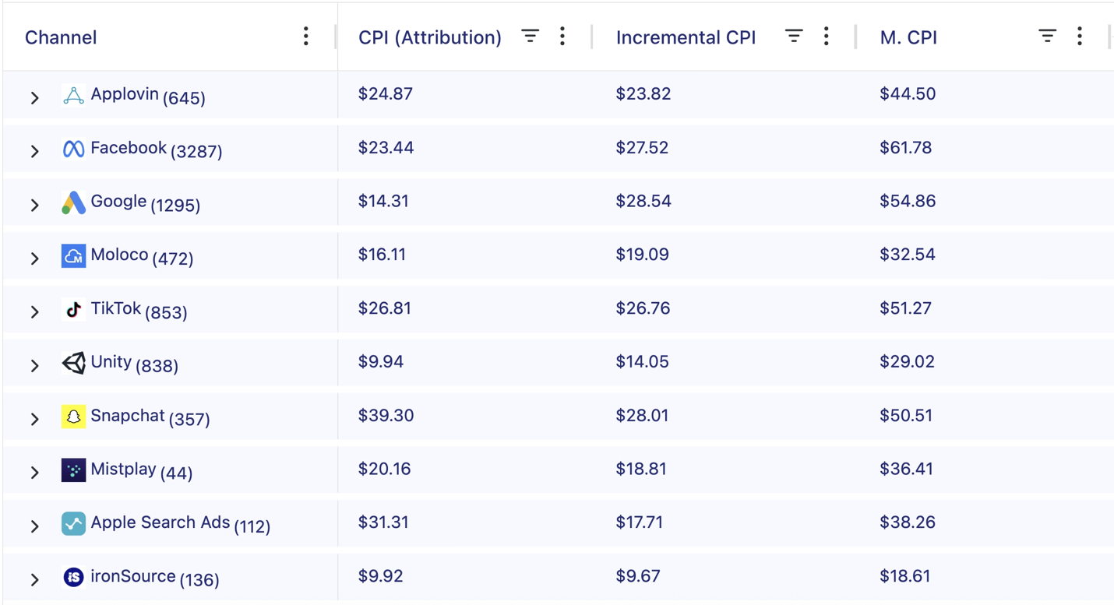Sort by Incremental CPI column header

[x=686, y=37]
